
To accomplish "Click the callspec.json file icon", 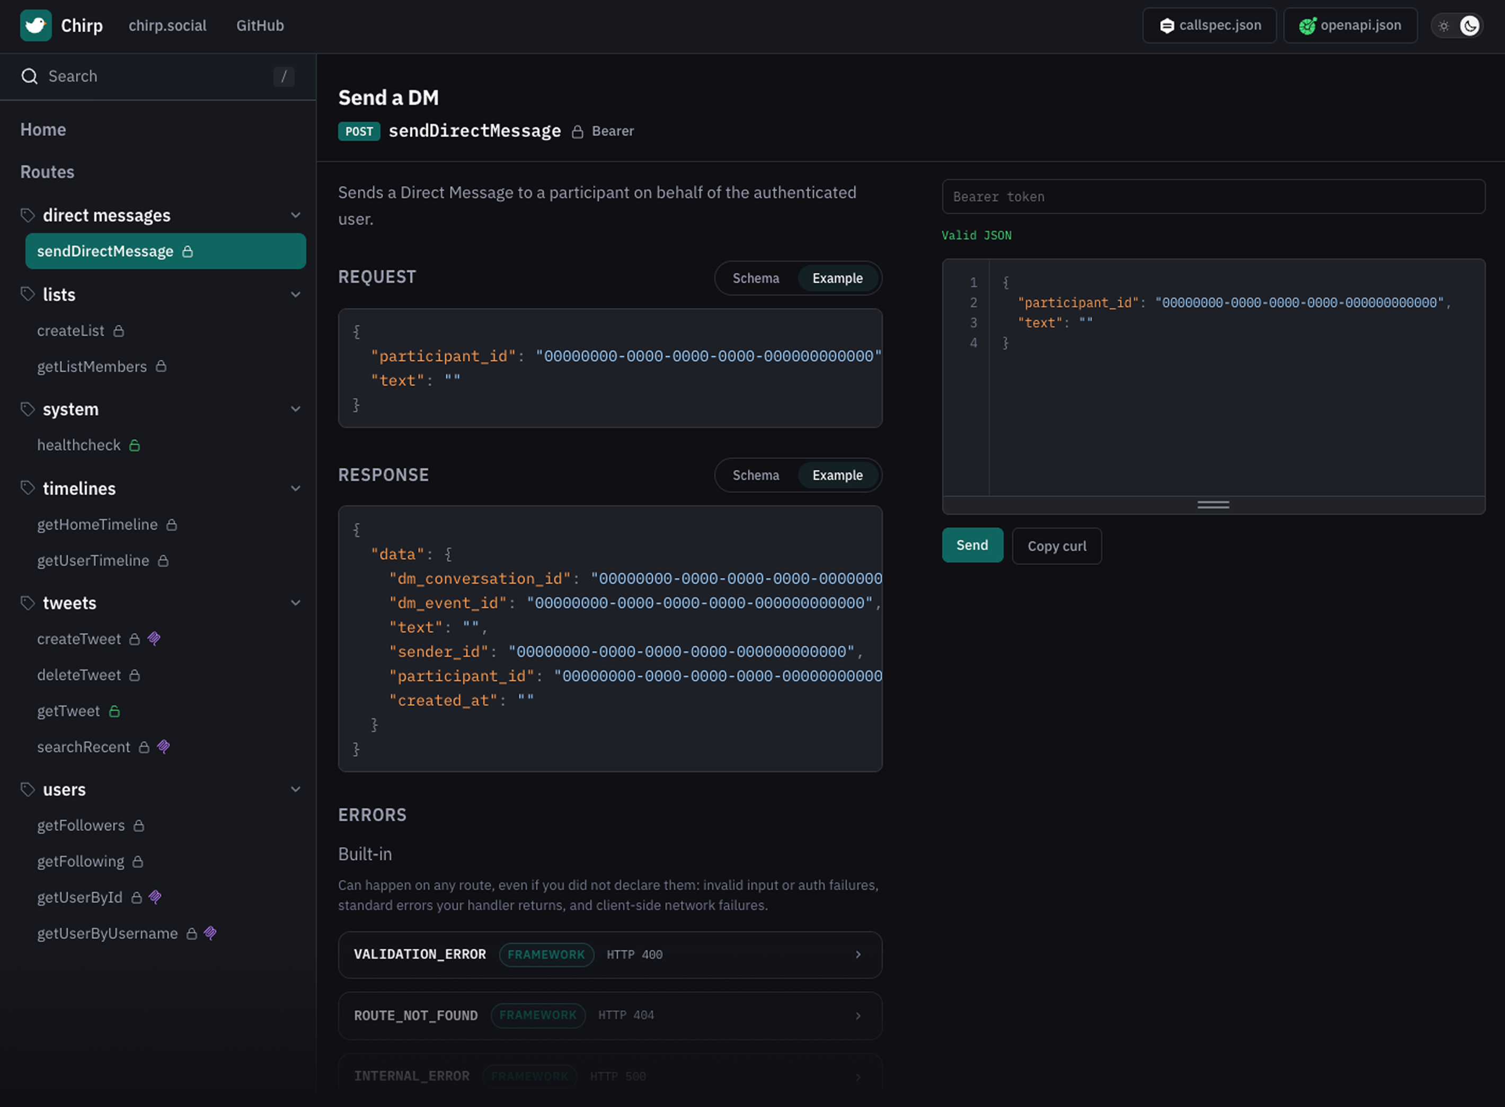I will pyautogui.click(x=1166, y=25).
